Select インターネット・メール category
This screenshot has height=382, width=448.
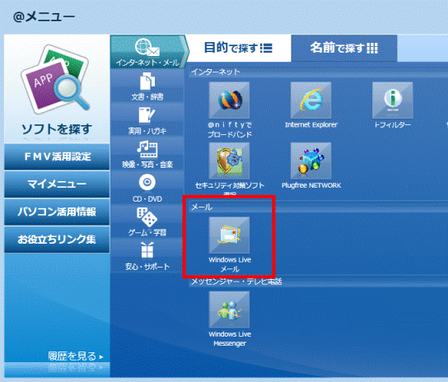148,52
